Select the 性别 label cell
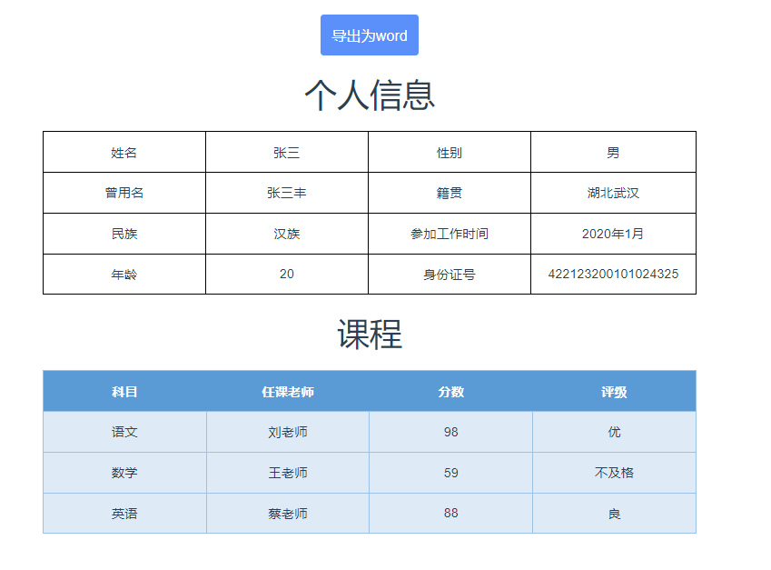Image resolution: width=771 pixels, height=570 pixels. pos(449,152)
